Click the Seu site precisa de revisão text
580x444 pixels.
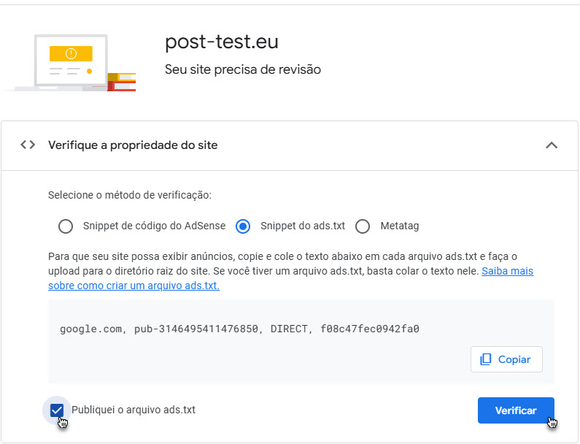coord(243,69)
